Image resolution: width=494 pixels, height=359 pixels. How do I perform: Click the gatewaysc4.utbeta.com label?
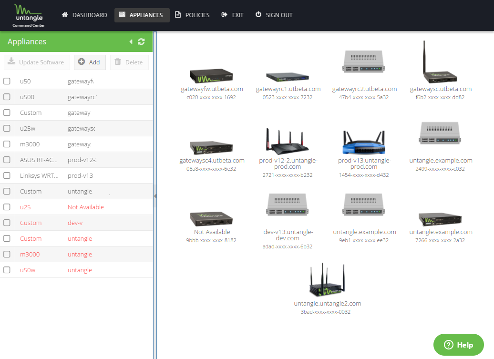[212, 161]
